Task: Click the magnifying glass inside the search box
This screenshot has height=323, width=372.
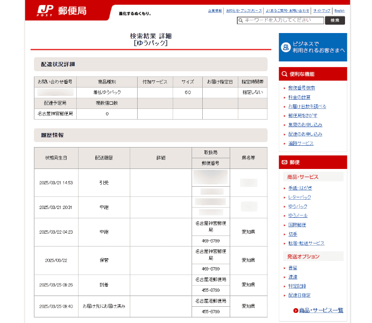Action: pos(241,20)
